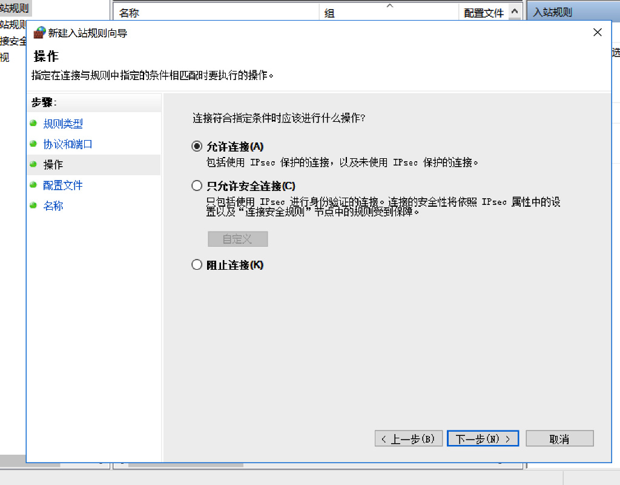Click green bullet beside 名称 step
Viewport: 620px width, 485px height.
(x=33, y=206)
